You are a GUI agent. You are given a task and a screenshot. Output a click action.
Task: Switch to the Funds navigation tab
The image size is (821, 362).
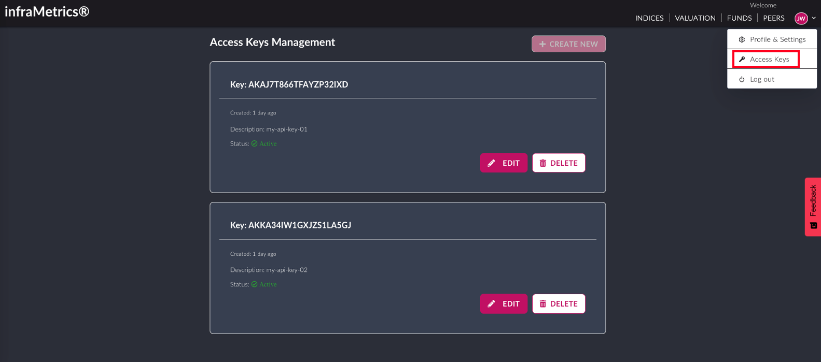tap(739, 18)
